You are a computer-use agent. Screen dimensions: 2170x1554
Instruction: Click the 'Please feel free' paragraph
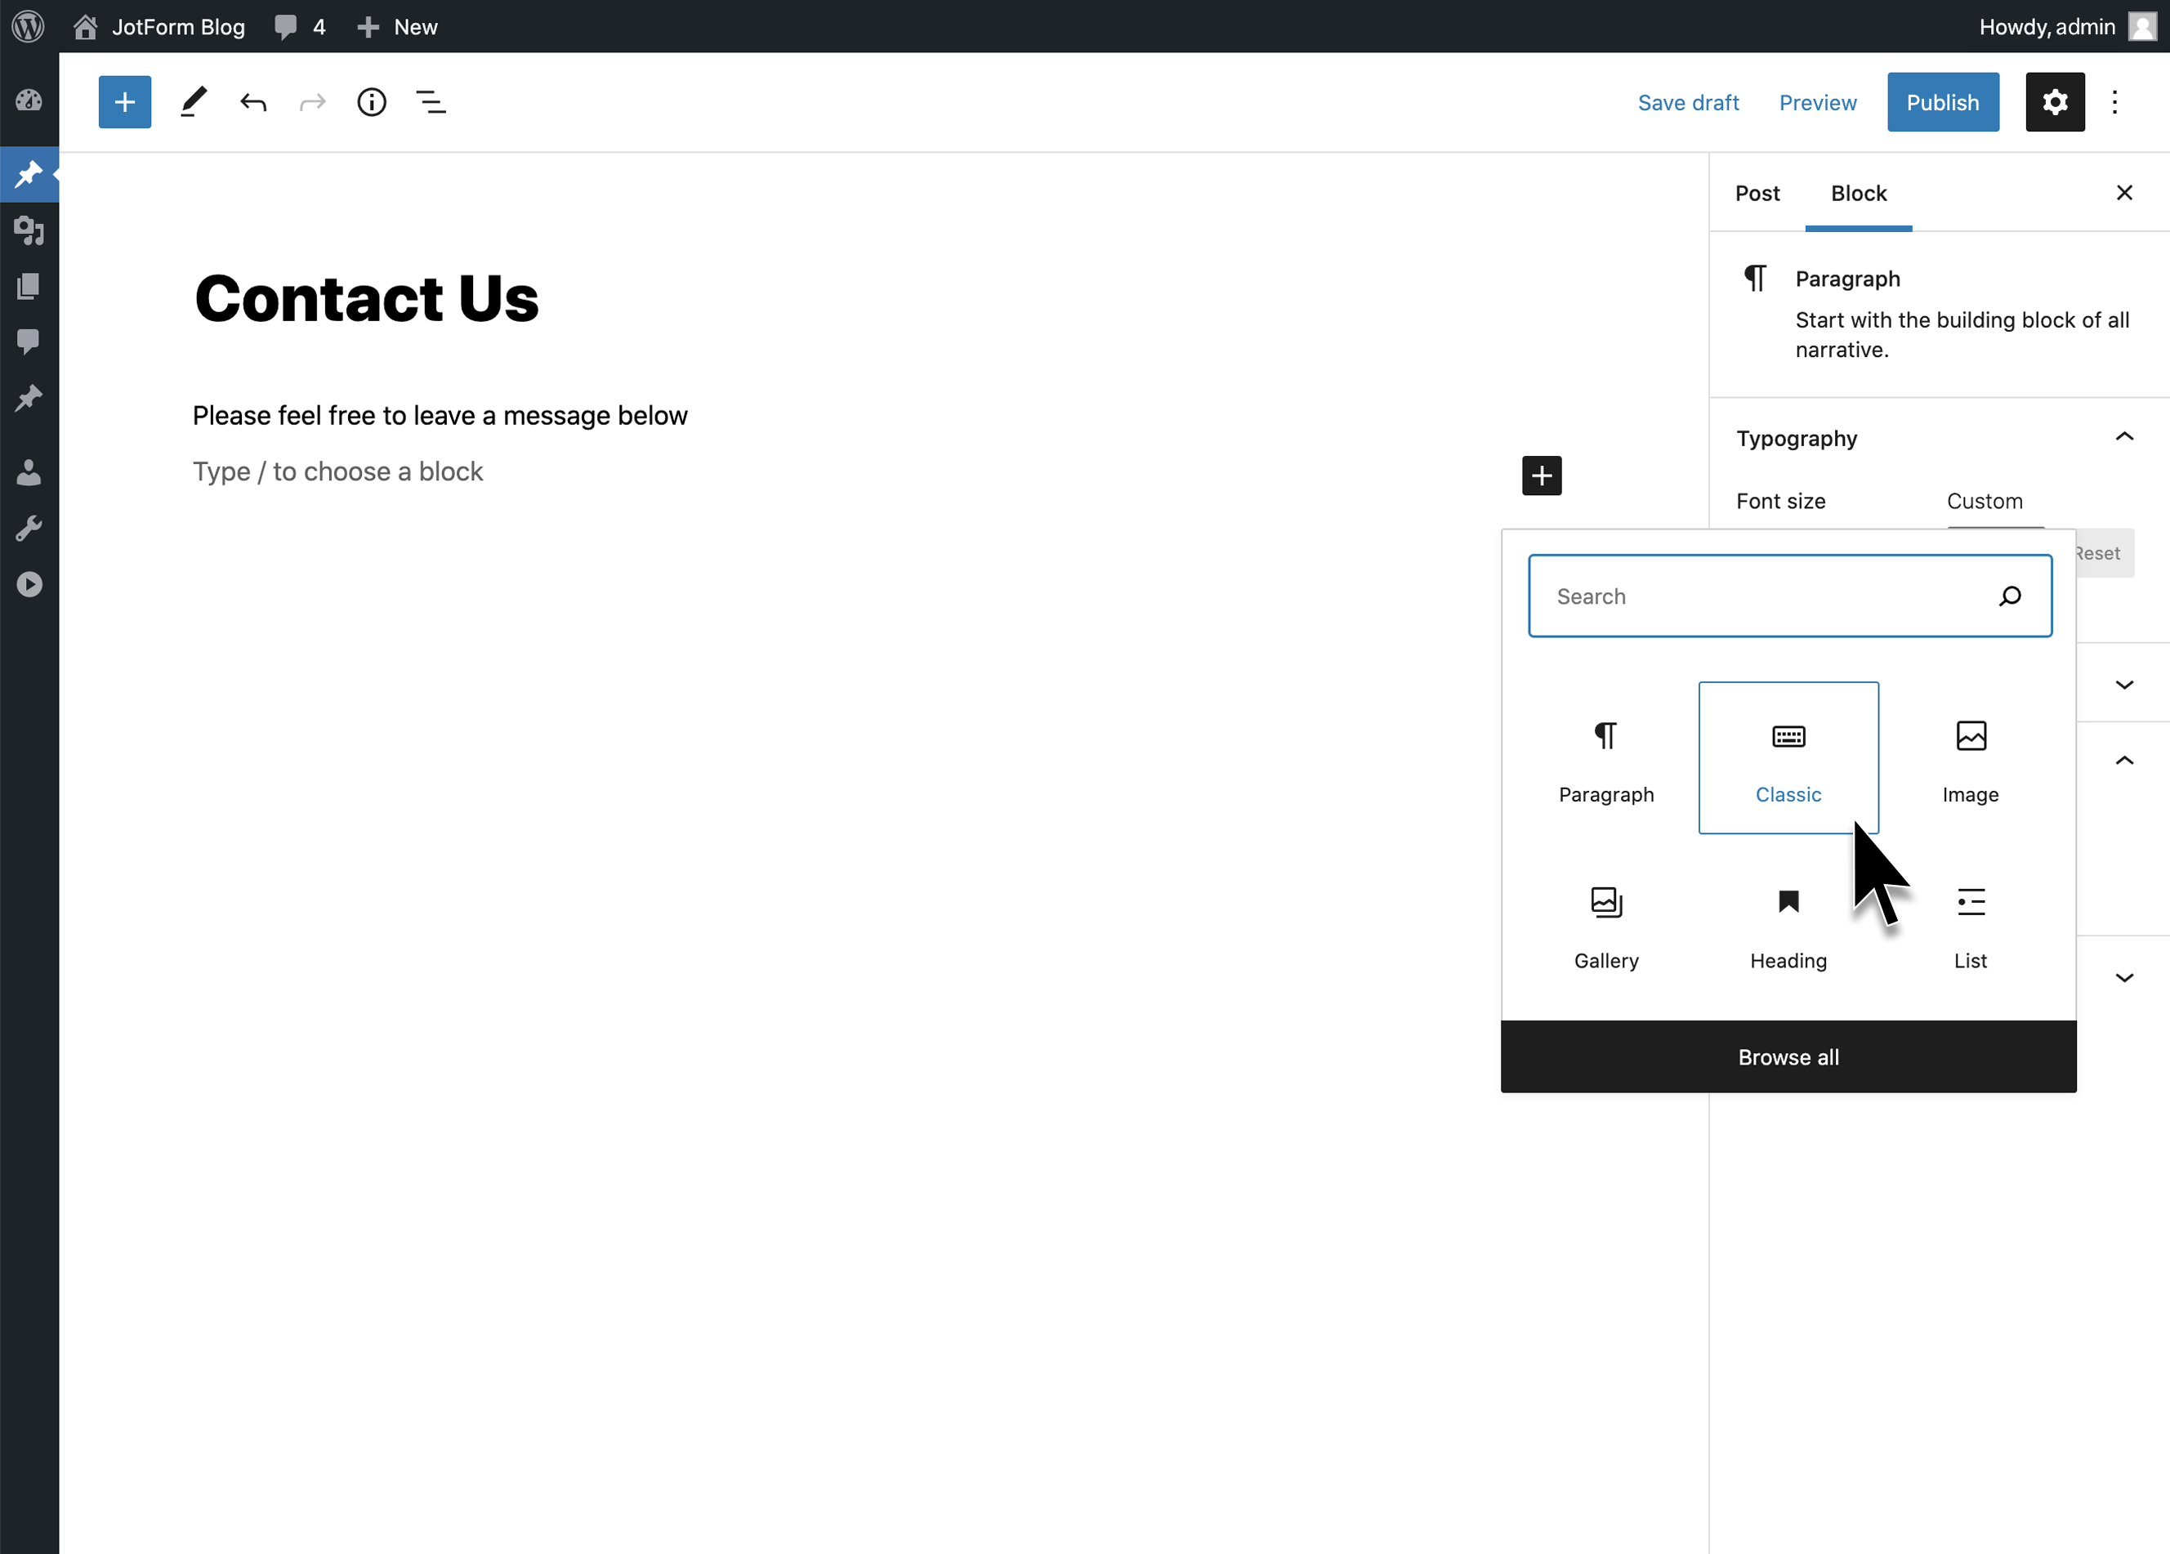pos(440,415)
